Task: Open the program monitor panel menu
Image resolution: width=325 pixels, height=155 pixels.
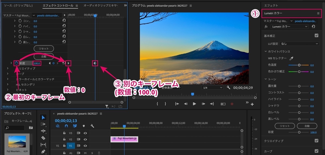Action: coord(191,5)
